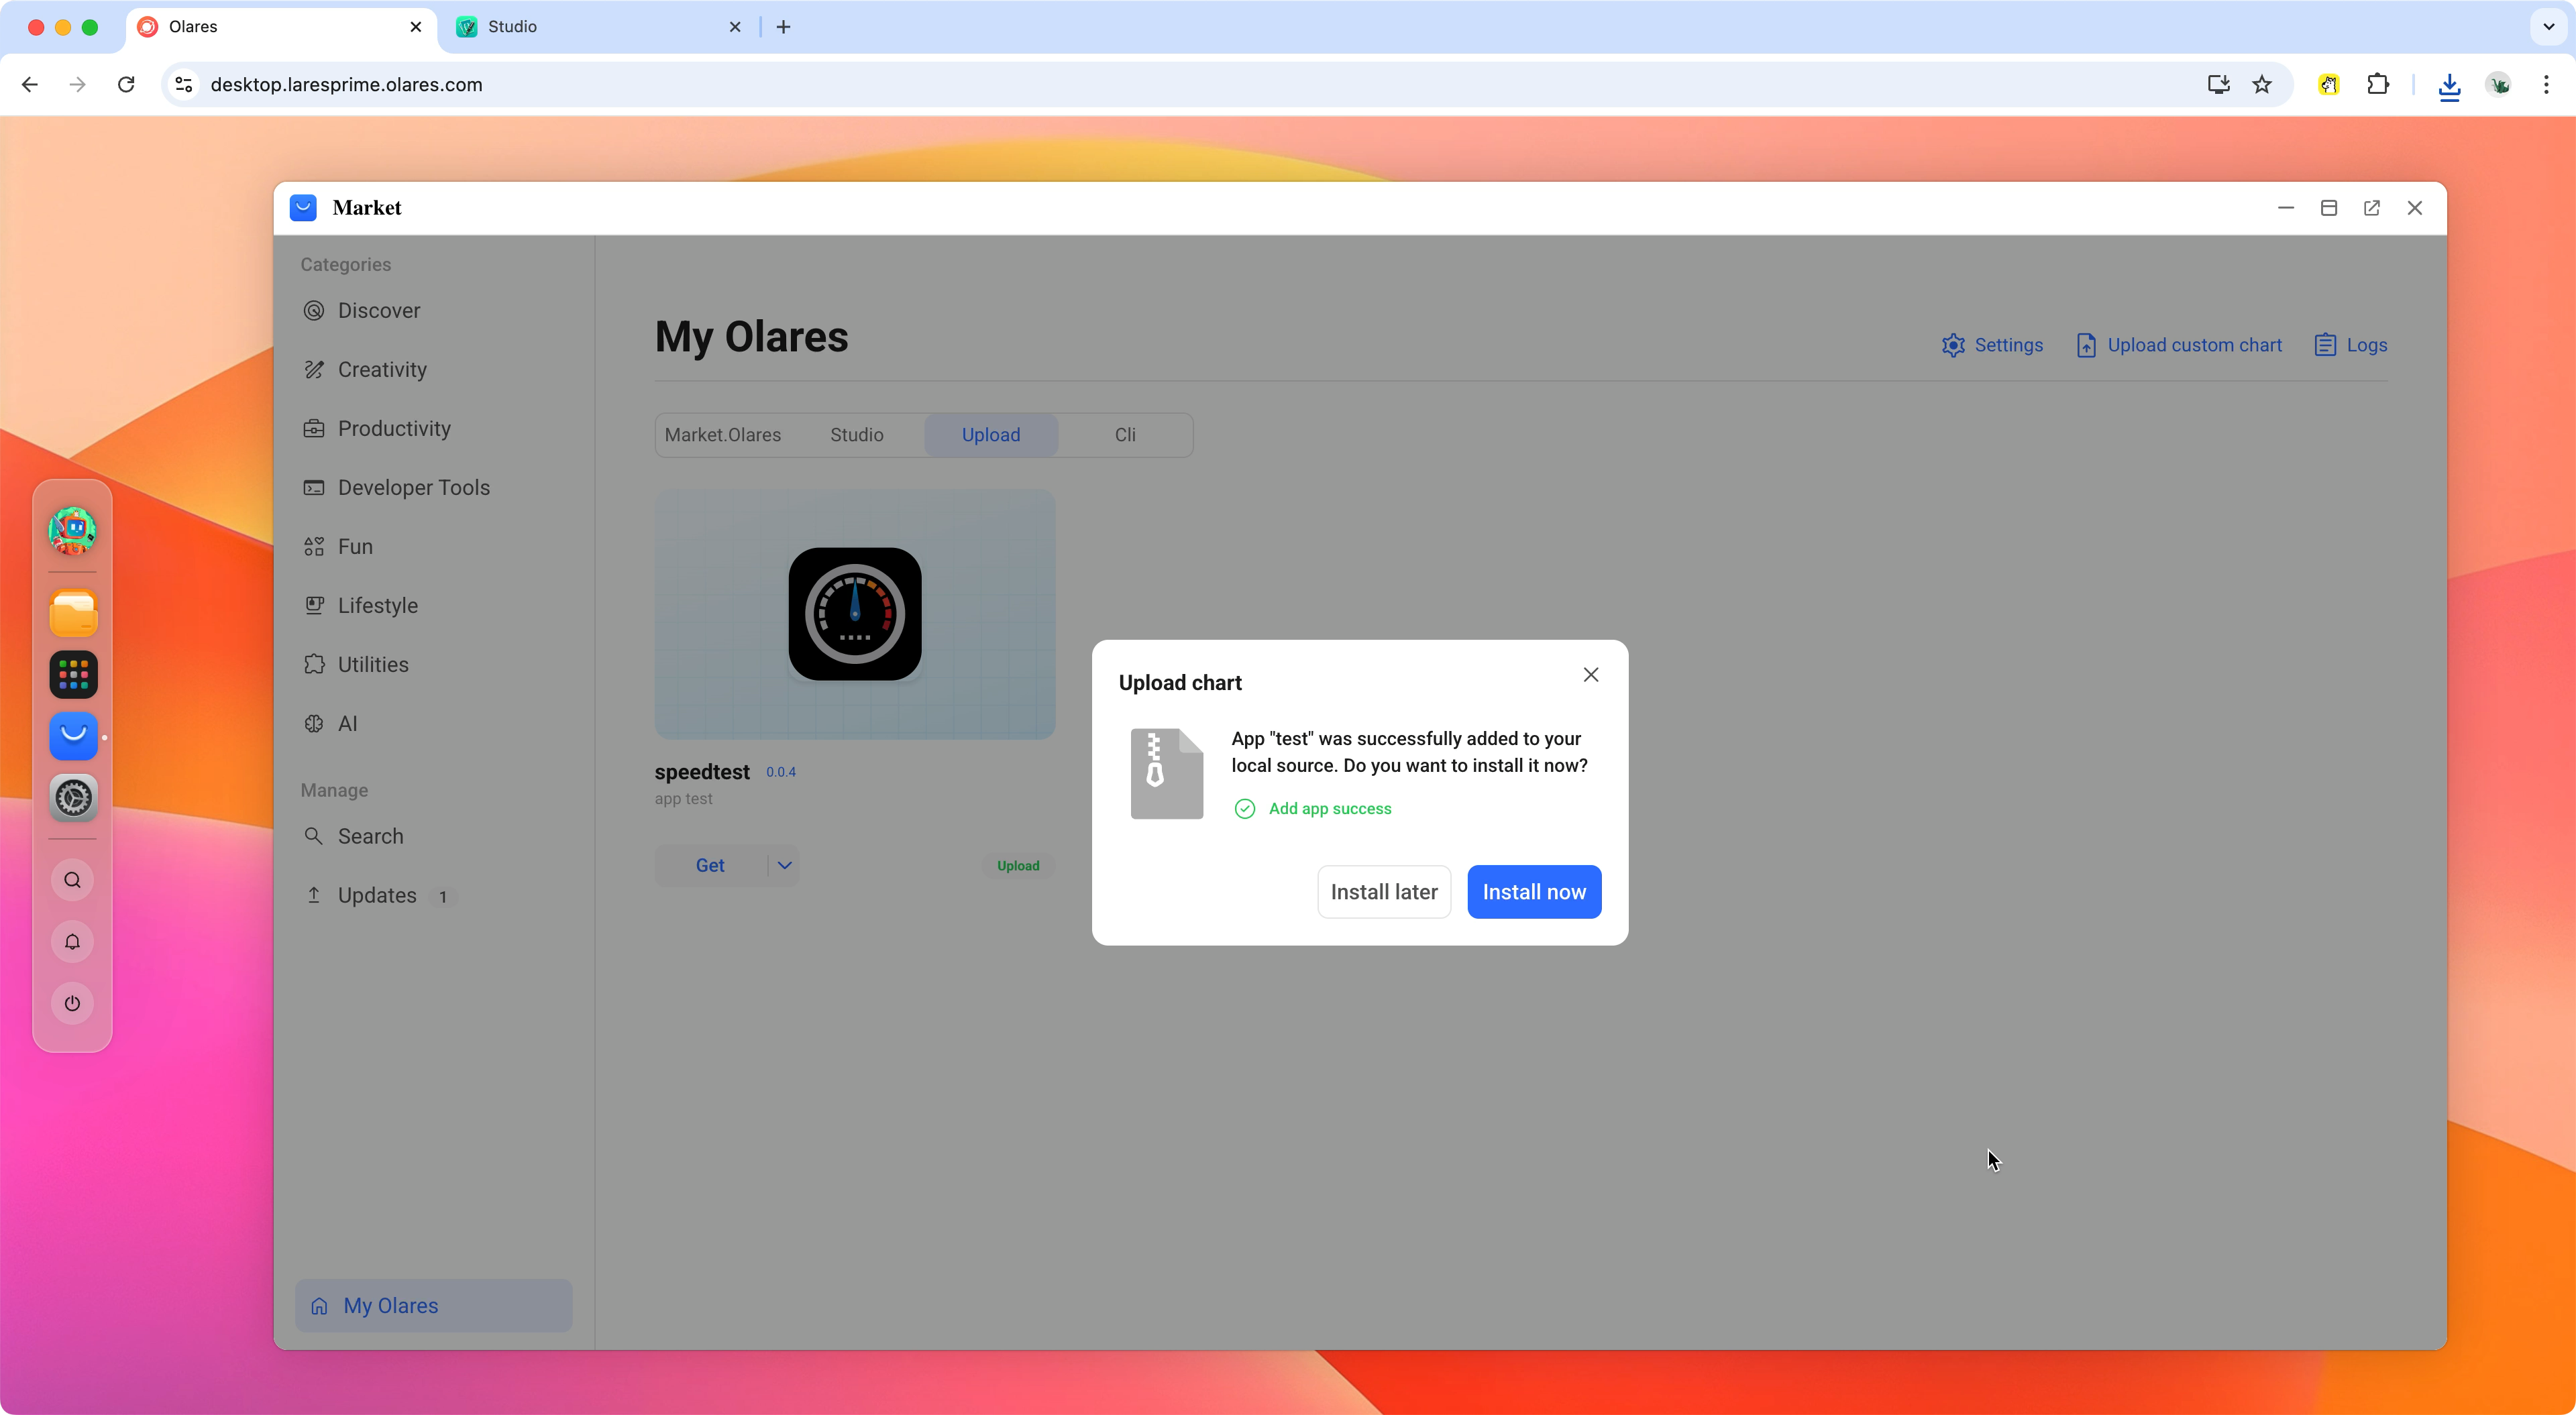Switch to the Cli source tab
Viewport: 2576px width, 1415px height.
tap(1124, 435)
